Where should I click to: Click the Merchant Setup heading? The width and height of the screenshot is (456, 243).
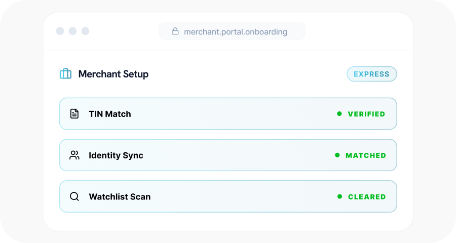point(113,74)
